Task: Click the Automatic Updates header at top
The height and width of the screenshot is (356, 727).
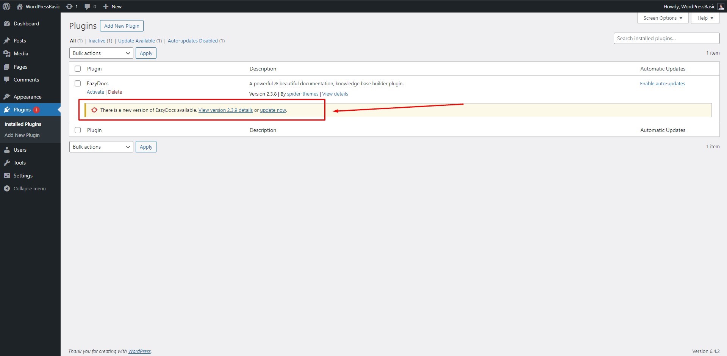Action: point(663,69)
